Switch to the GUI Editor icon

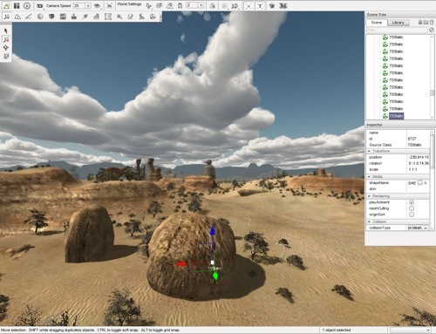(17, 5)
